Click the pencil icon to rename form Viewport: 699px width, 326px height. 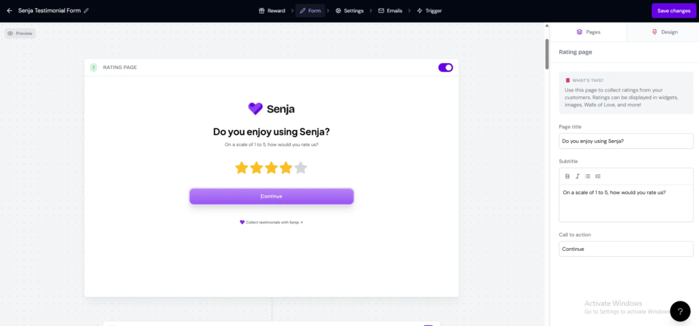point(87,11)
